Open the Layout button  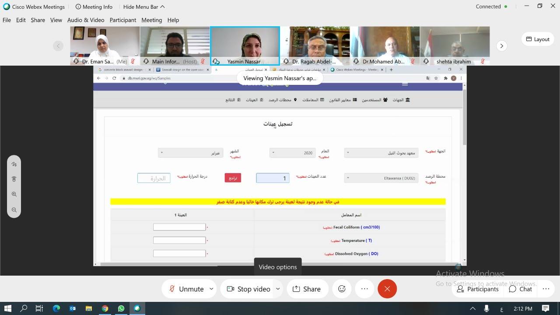(x=537, y=39)
